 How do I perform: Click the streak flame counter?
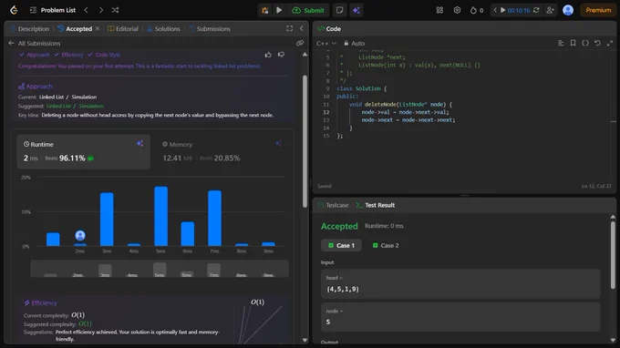477,10
